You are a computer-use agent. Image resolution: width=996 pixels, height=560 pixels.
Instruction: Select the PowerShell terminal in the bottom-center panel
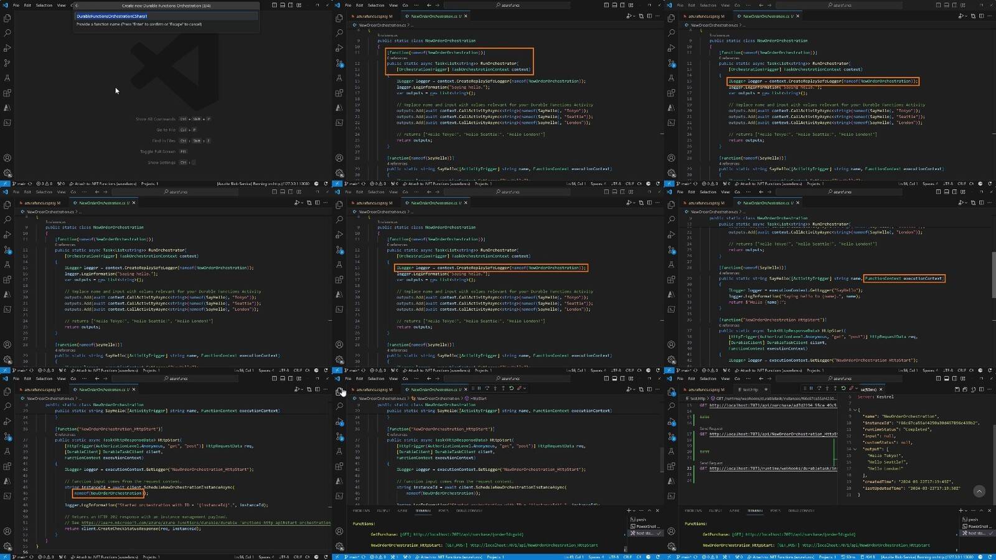646,526
